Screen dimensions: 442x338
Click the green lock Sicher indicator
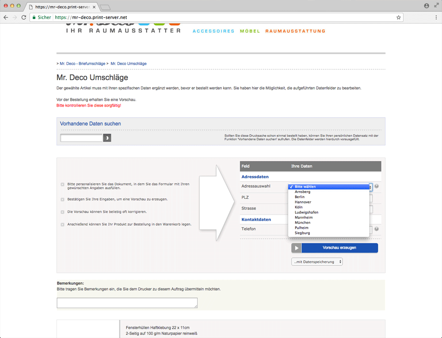tap(42, 17)
